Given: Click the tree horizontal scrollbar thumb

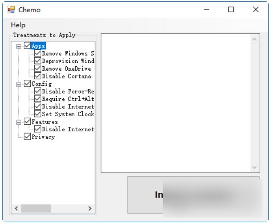Looking at the screenshot, I should coord(36,208).
